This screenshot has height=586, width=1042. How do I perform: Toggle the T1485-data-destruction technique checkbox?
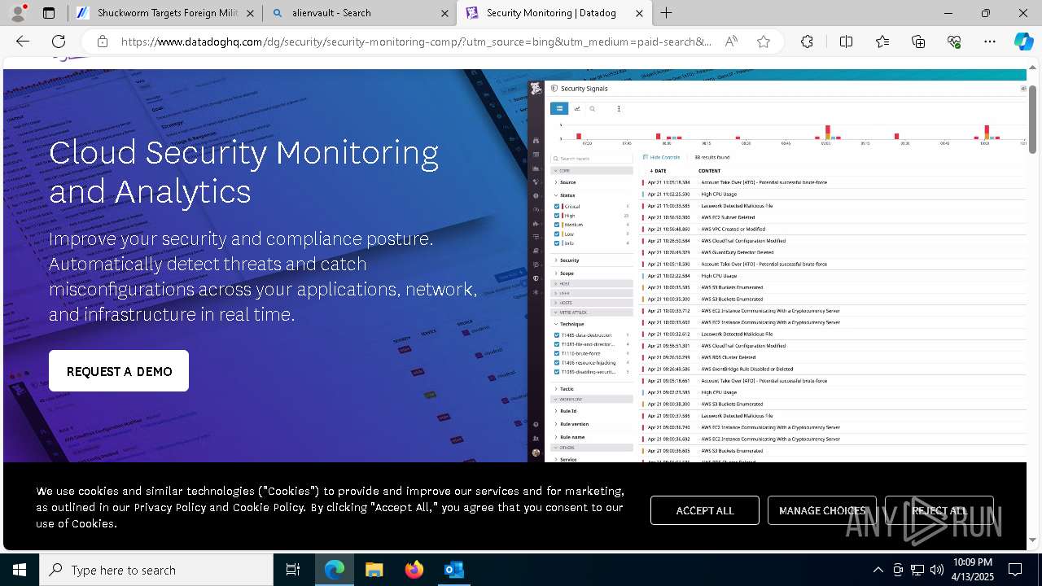point(557,335)
